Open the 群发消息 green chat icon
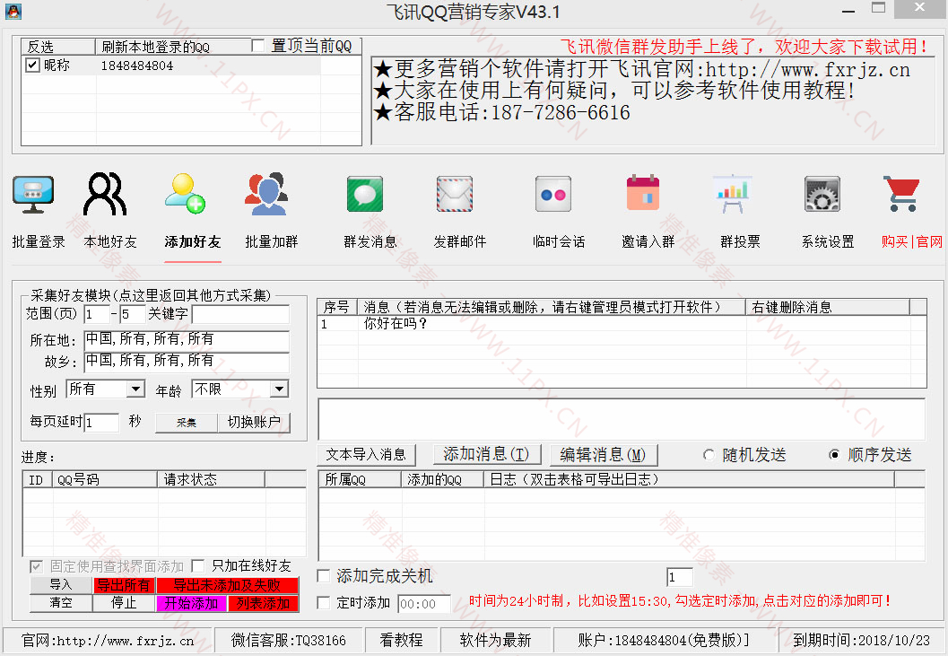This screenshot has height=656, width=948. point(365,194)
